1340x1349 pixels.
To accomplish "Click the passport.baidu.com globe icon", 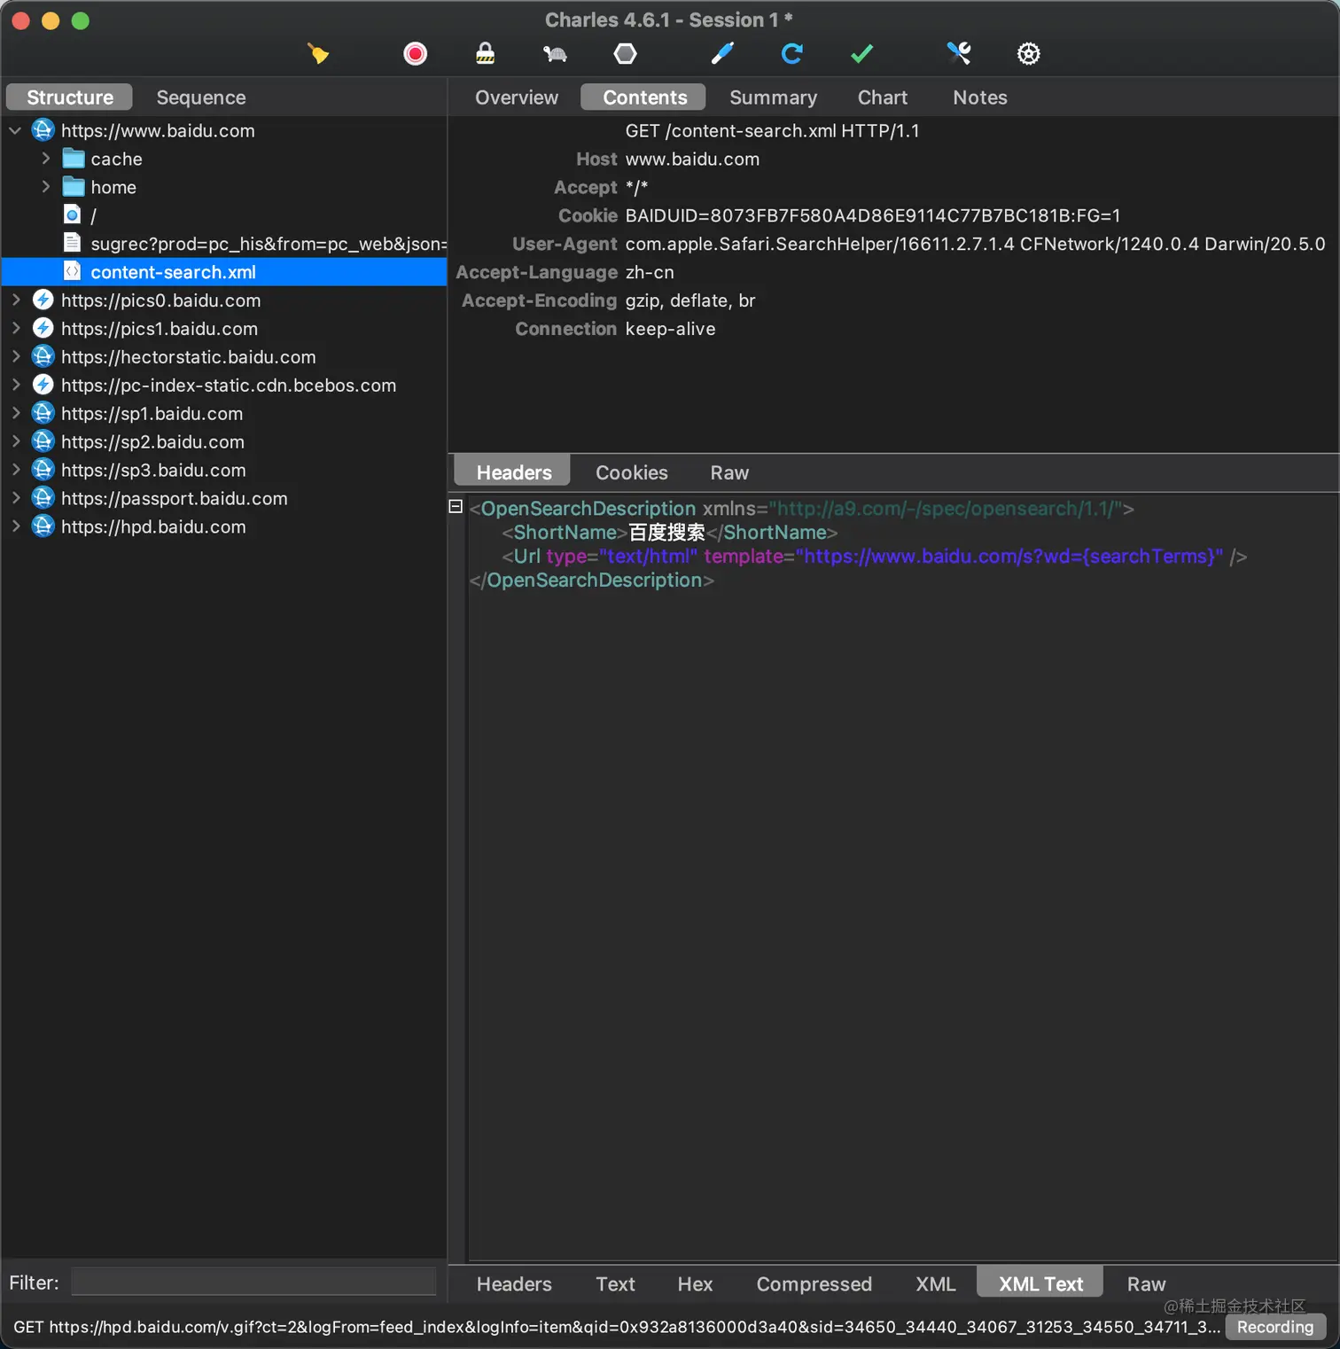I will click(43, 498).
